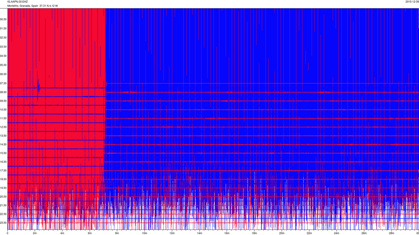This screenshot has height=235, width=419.
Task: Select the 15:30 time row label
Action: coord(3,153)
